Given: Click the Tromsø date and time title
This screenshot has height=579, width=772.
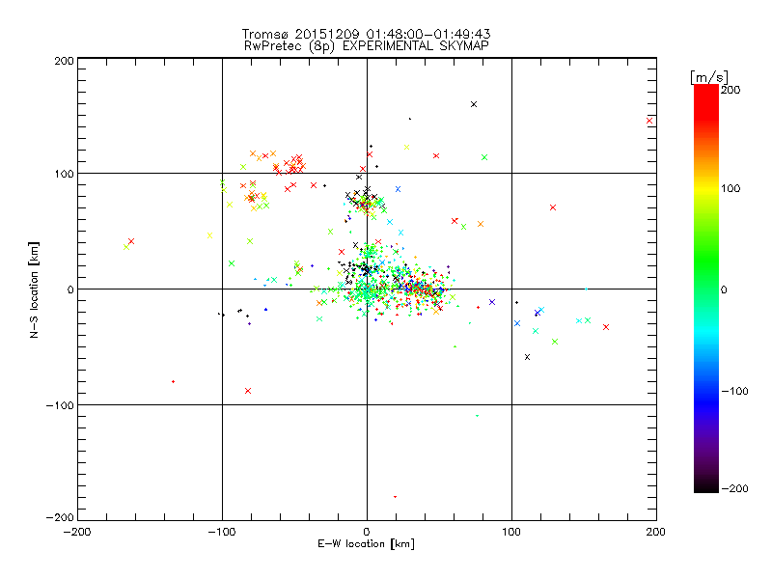Looking at the screenshot, I should (366, 34).
